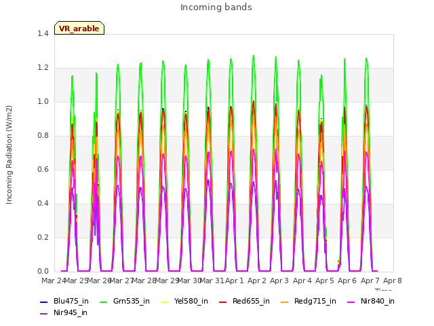Click the 1.2 y-axis tick label
This screenshot has height=326, width=434.
[x=43, y=68]
